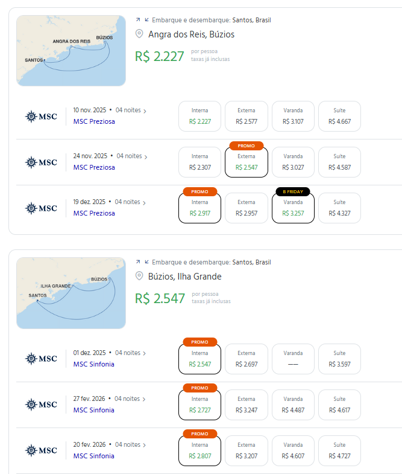
Task: Select Suite cabin priced R$ 3.597
Action: (x=339, y=359)
